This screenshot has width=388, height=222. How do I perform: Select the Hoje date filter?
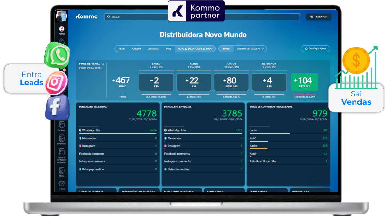[122, 48]
